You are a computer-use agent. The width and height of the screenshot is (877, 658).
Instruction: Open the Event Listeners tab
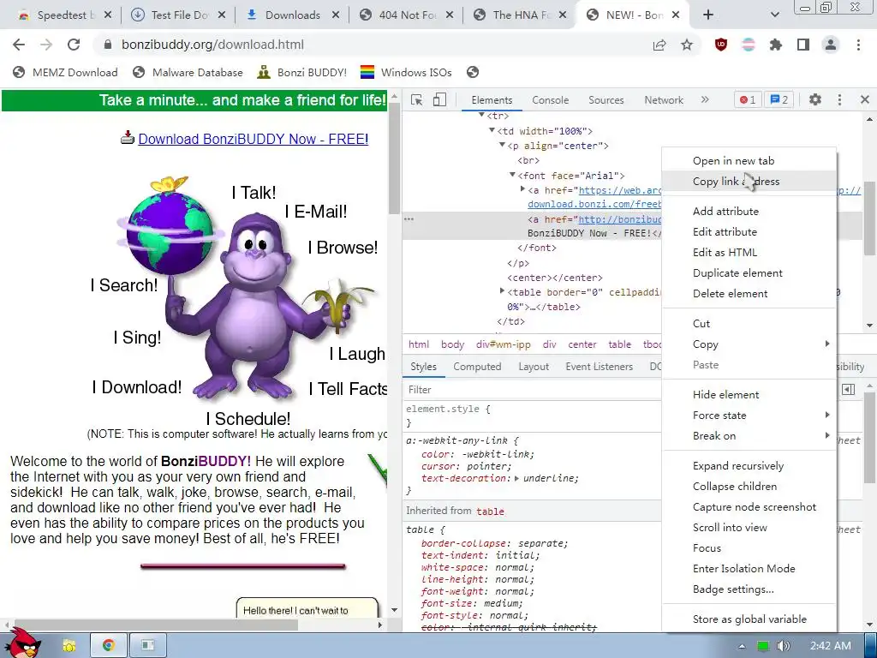click(x=599, y=367)
